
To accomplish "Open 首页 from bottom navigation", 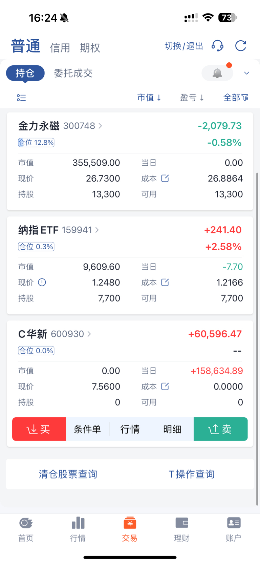I will [26, 529].
